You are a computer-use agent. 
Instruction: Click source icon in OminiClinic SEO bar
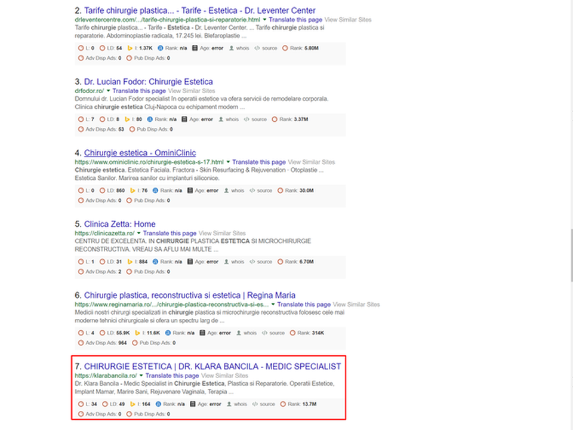[x=252, y=191]
